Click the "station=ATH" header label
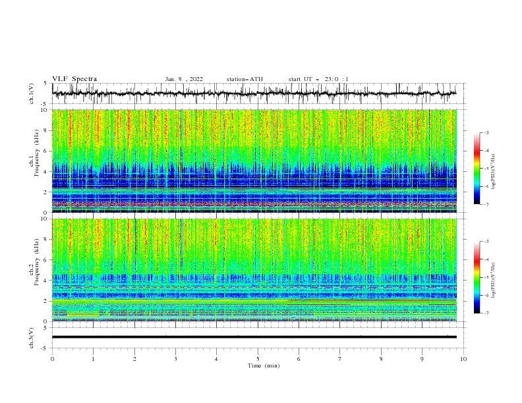522x403 pixels. [x=245, y=79]
